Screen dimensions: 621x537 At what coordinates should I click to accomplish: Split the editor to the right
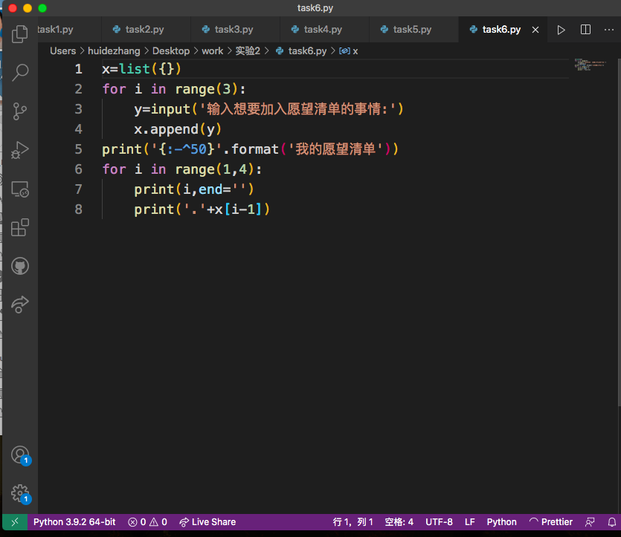585,30
